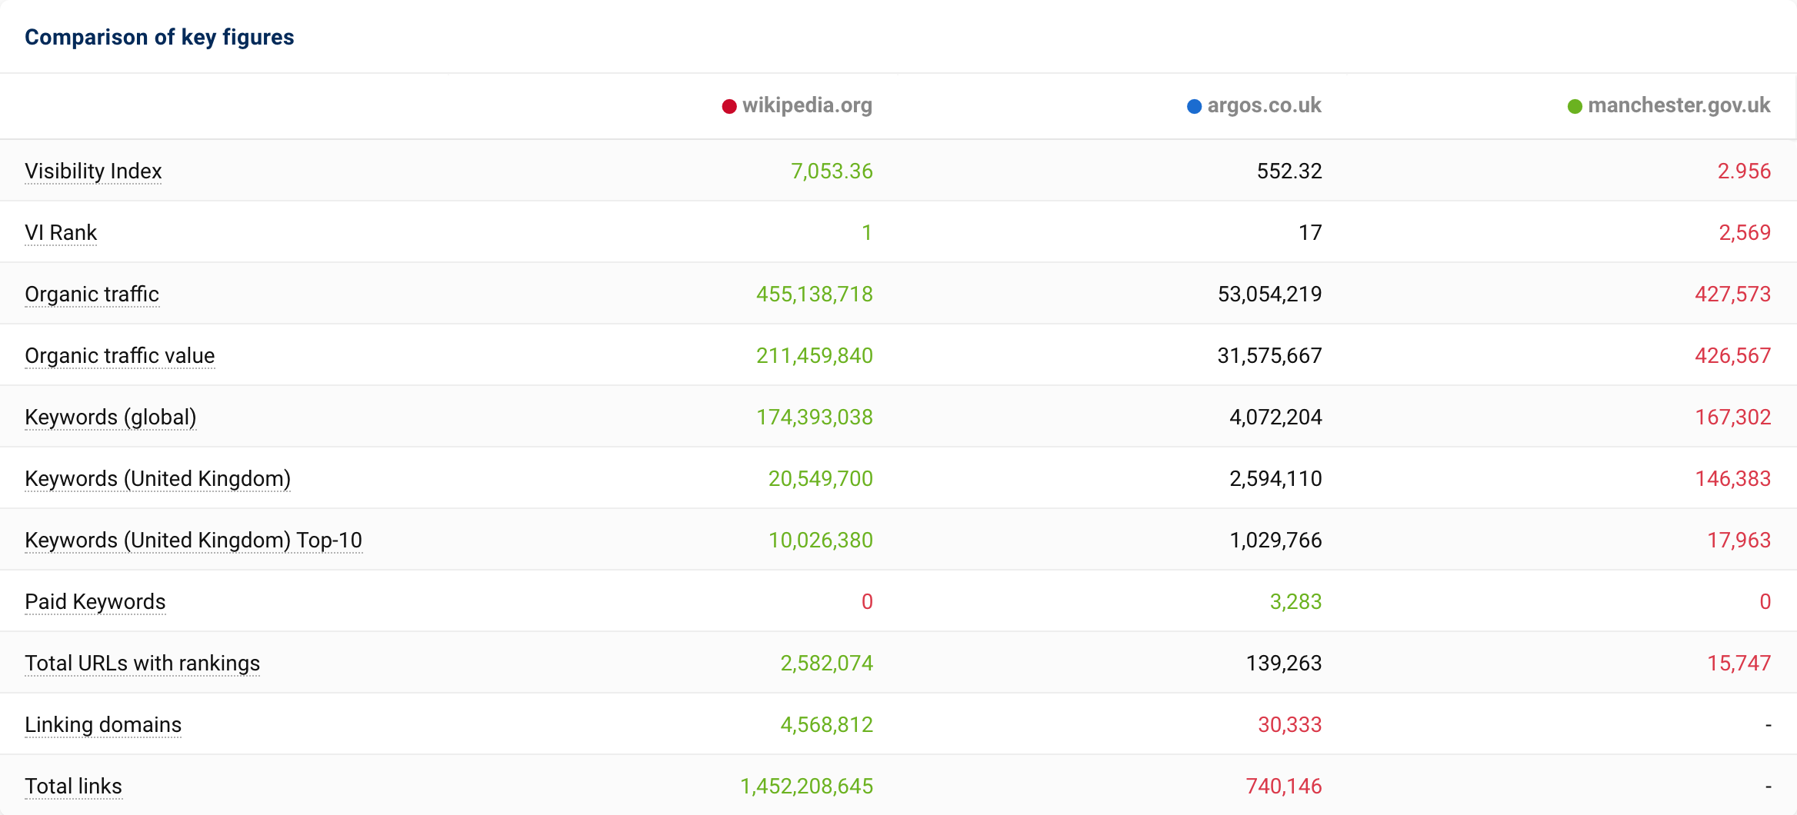The width and height of the screenshot is (1797, 815).
Task: Click manchester visibility value 2.956
Action: (1744, 171)
